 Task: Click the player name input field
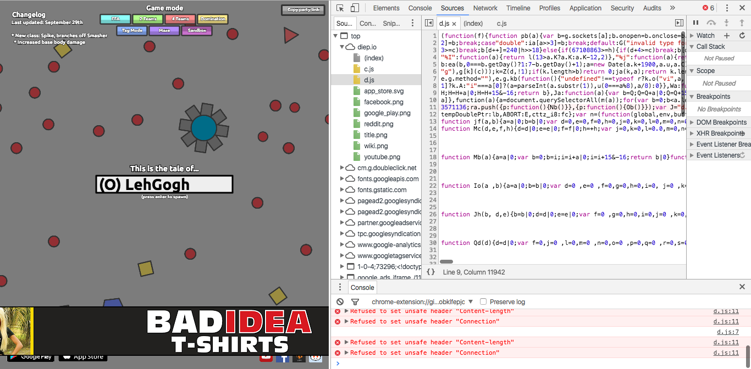[165, 184]
